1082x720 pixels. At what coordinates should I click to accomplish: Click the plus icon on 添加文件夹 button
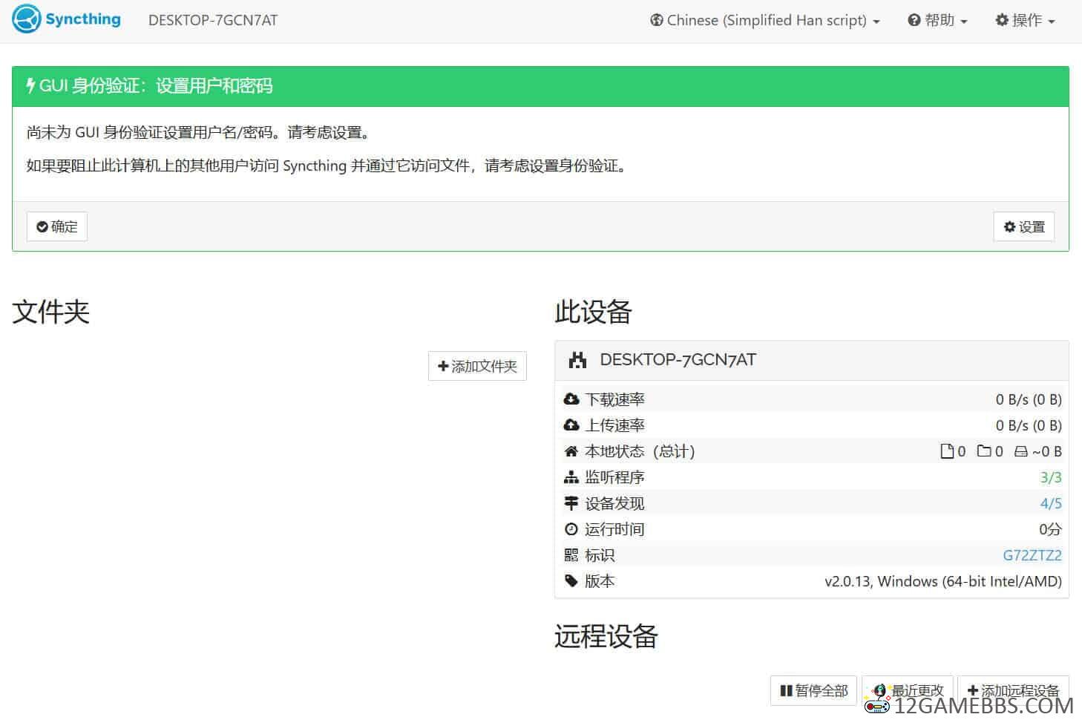point(443,366)
